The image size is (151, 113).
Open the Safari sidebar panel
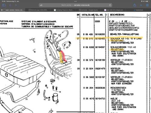[x=4, y=5]
